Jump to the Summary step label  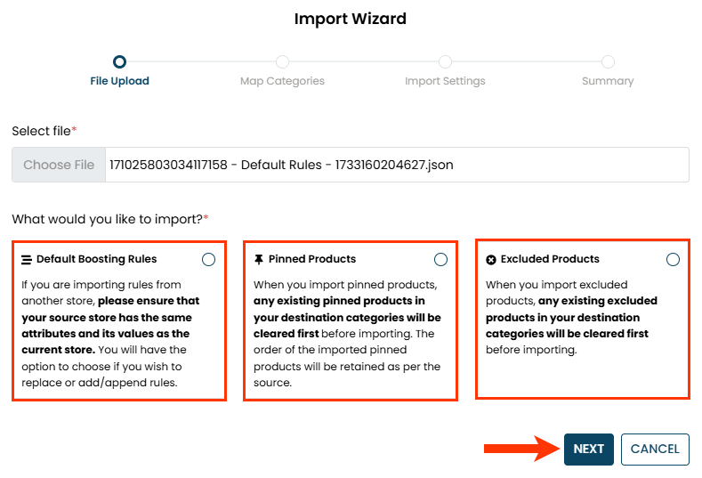[x=608, y=81]
